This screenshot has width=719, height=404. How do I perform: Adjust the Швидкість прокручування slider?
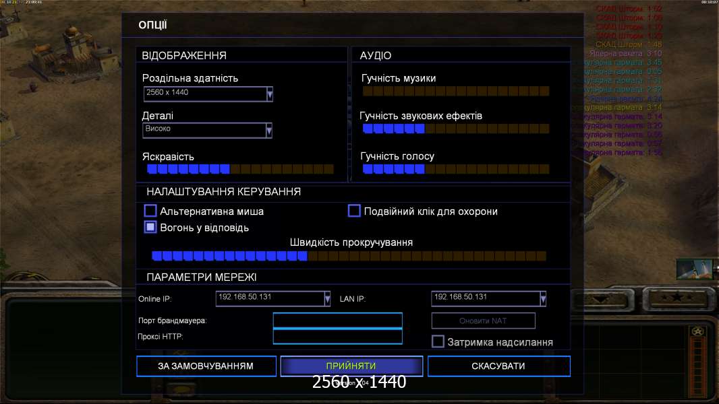click(x=349, y=256)
